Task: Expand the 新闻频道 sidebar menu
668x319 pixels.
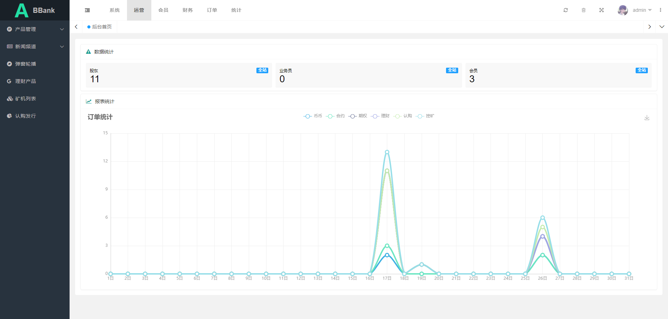Action: click(x=35, y=47)
